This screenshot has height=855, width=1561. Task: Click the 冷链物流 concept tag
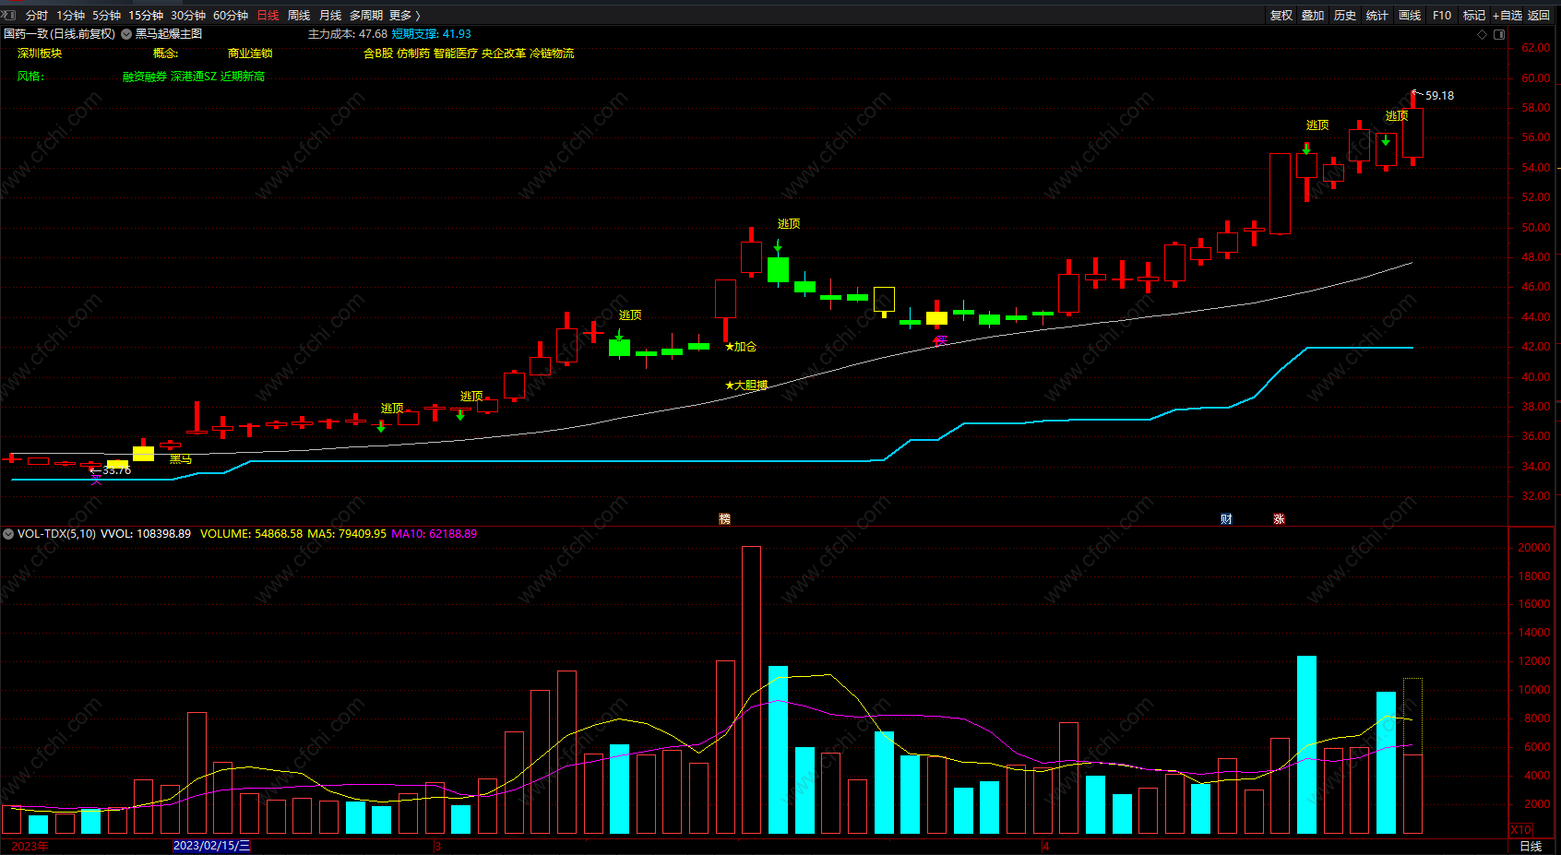[x=552, y=53]
